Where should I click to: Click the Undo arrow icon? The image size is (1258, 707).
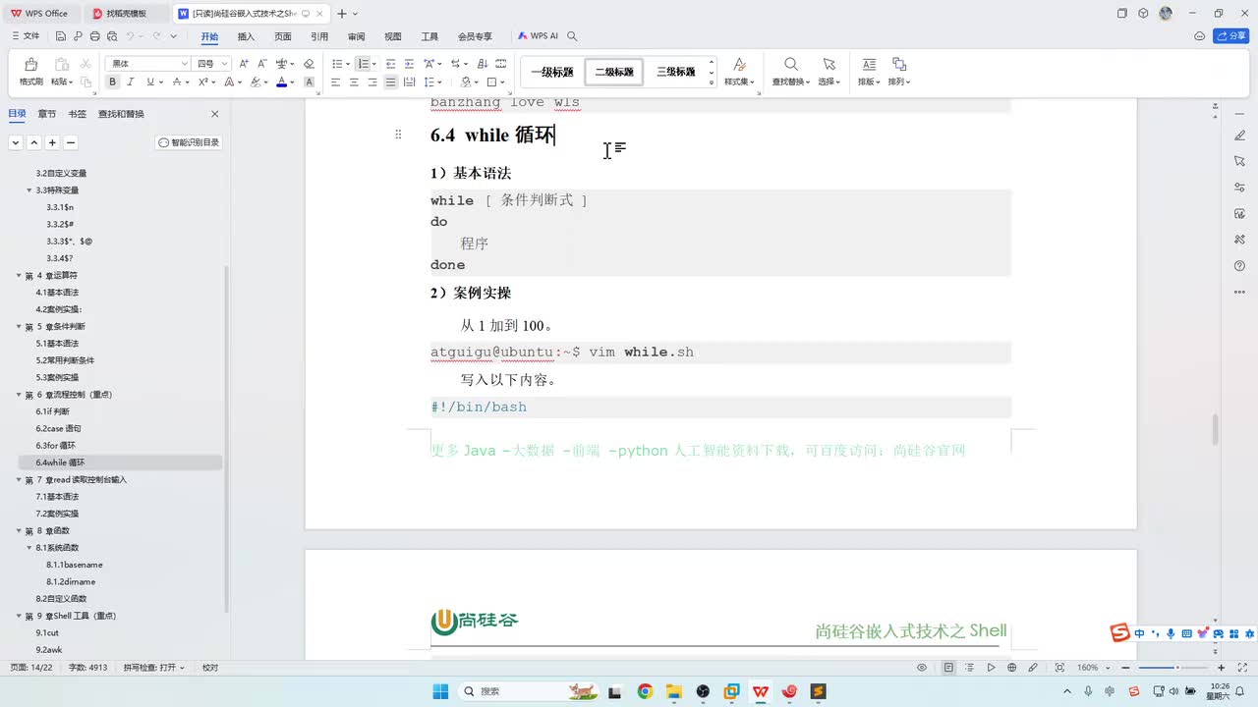pyautogui.click(x=130, y=36)
